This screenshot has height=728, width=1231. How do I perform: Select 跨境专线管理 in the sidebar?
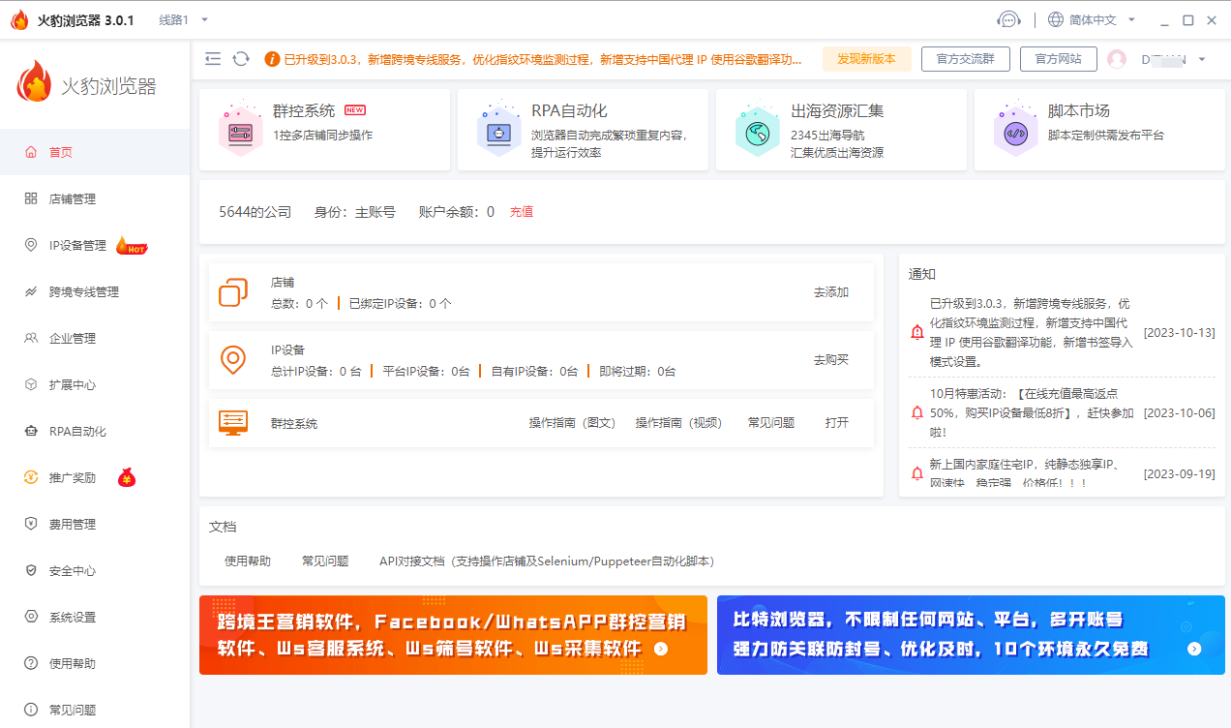(95, 291)
